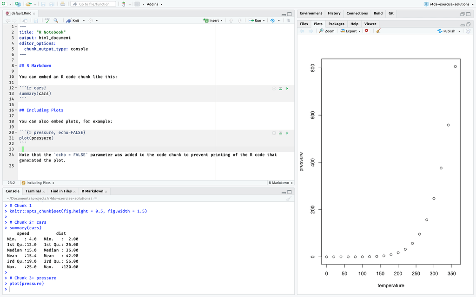
Task: Open Publish dropdown arrow in Plots pane
Action: tap(459, 31)
